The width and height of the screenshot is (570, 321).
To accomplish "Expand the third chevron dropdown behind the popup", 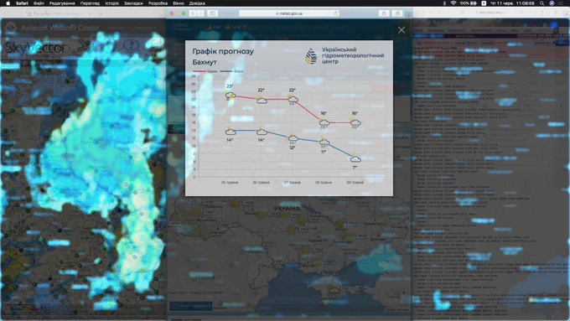I will (x=403, y=86).
